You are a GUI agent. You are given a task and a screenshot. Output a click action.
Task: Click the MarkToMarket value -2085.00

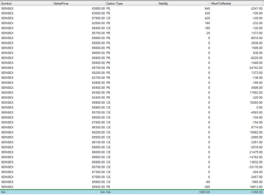click(256, 137)
